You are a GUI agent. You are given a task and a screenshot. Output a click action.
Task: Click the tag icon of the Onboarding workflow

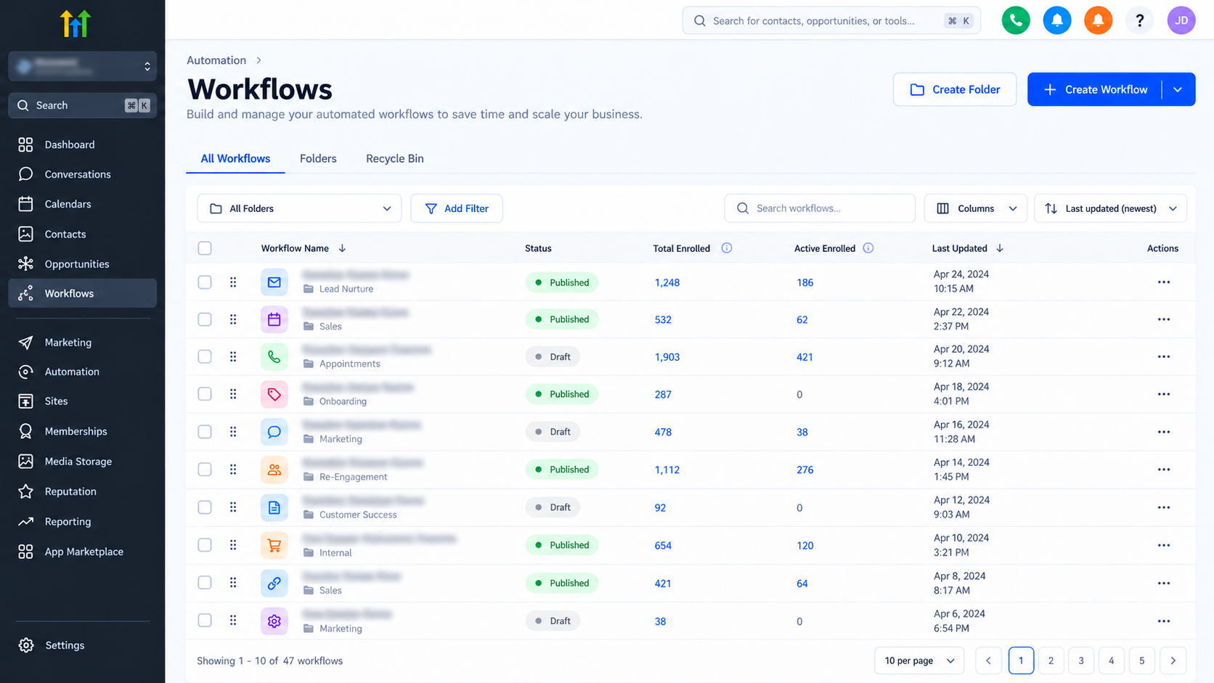[x=274, y=394]
